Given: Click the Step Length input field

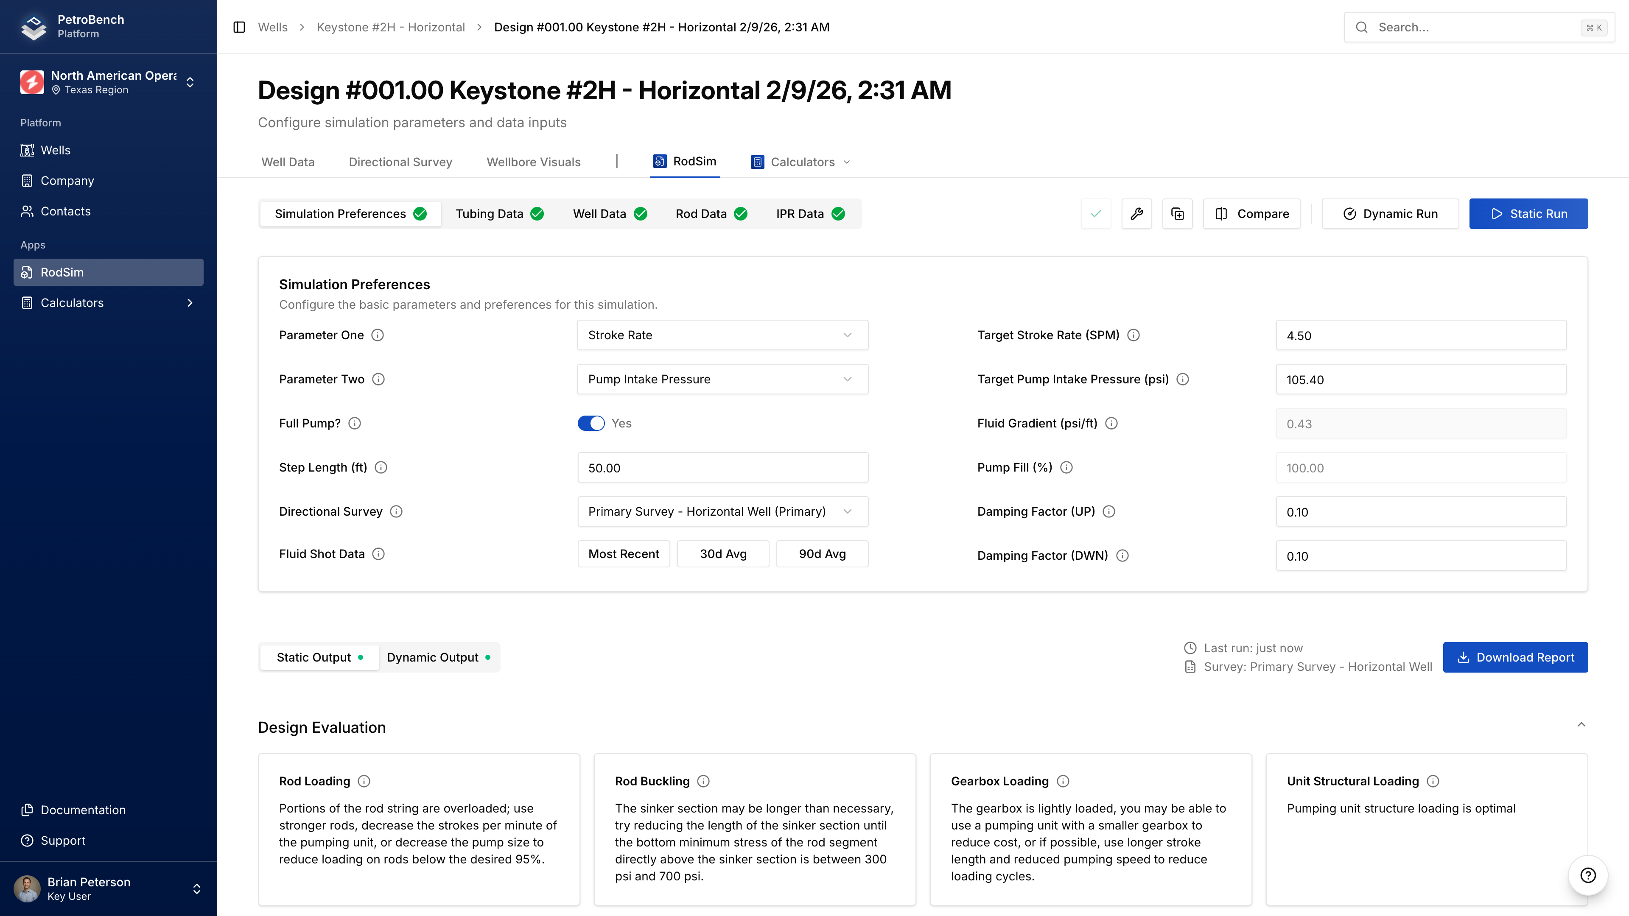Looking at the screenshot, I should coord(722,468).
